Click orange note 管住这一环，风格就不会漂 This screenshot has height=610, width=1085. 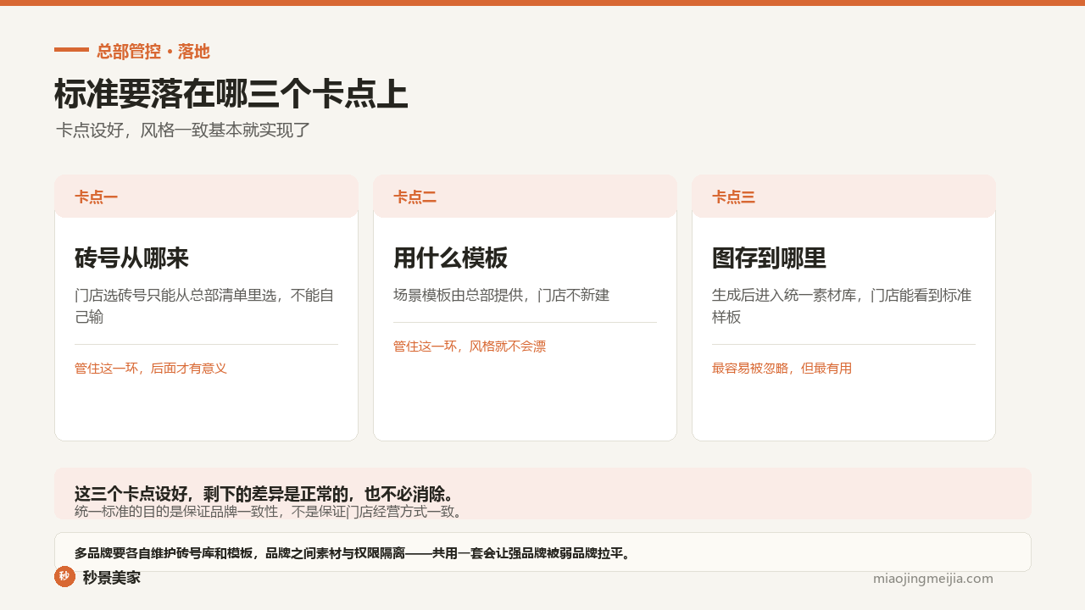pyautogui.click(x=470, y=347)
